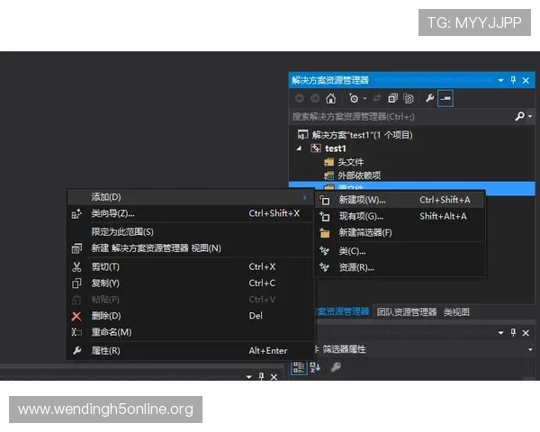Click the wrench icon next to 属性(R)
Screen dimensions: 540x432
coord(76,351)
